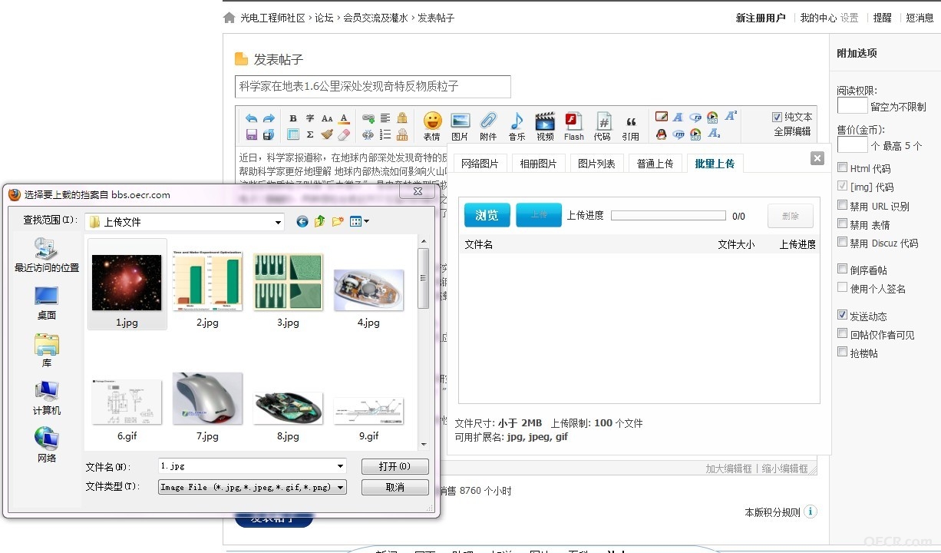Check the Html 代码 option

843,167
